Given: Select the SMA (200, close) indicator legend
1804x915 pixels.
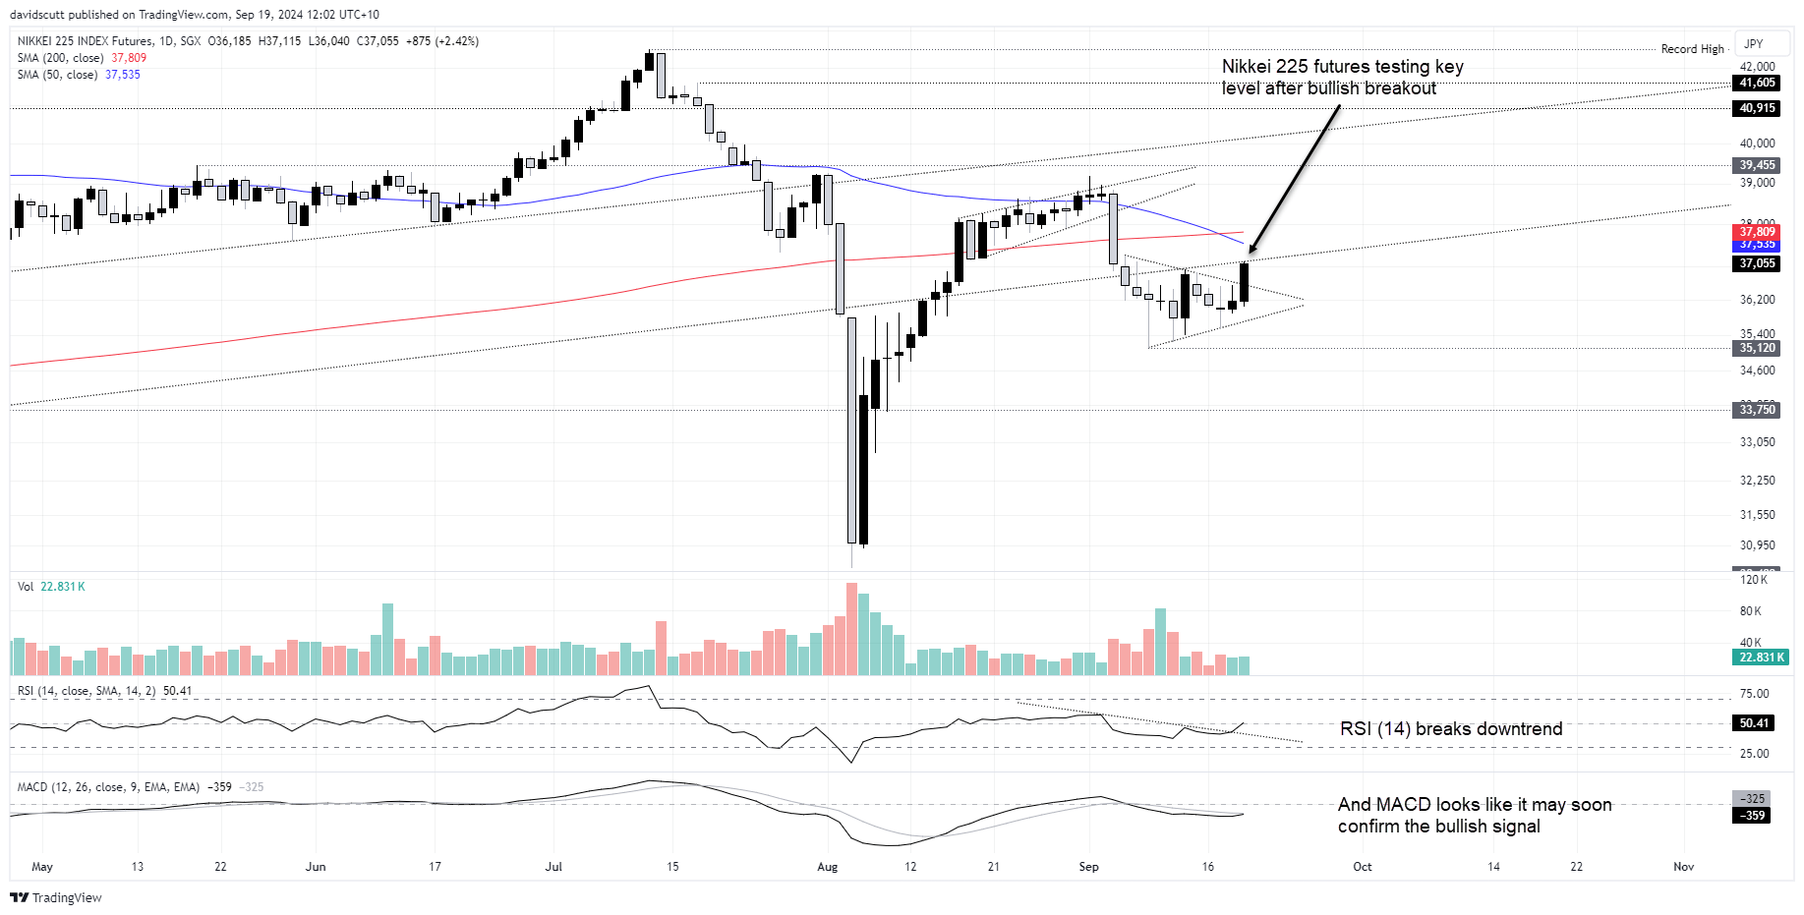Looking at the screenshot, I should (82, 58).
